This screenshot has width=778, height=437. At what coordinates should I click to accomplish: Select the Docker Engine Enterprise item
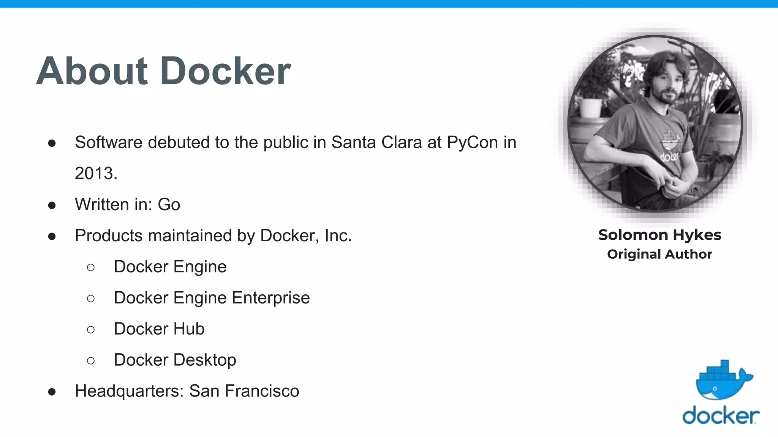tap(212, 298)
